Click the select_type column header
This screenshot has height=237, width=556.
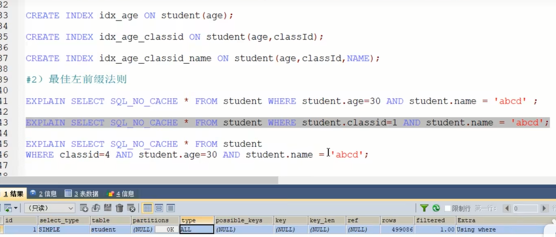[64, 220]
